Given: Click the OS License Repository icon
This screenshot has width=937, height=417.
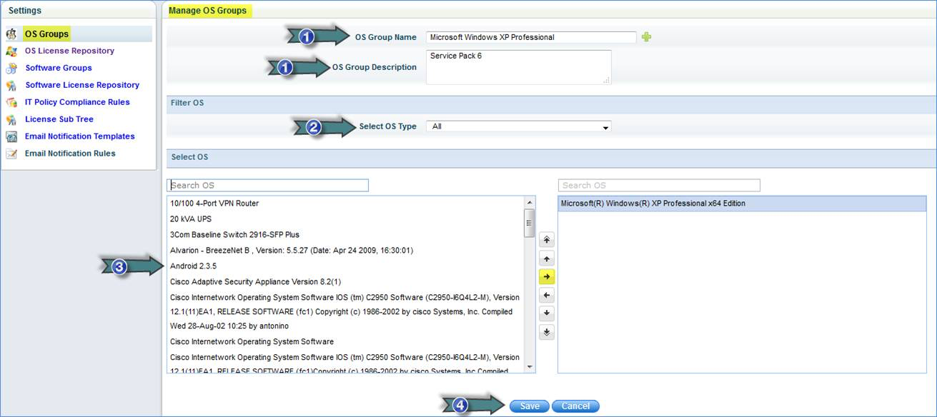Looking at the screenshot, I should click(x=11, y=51).
